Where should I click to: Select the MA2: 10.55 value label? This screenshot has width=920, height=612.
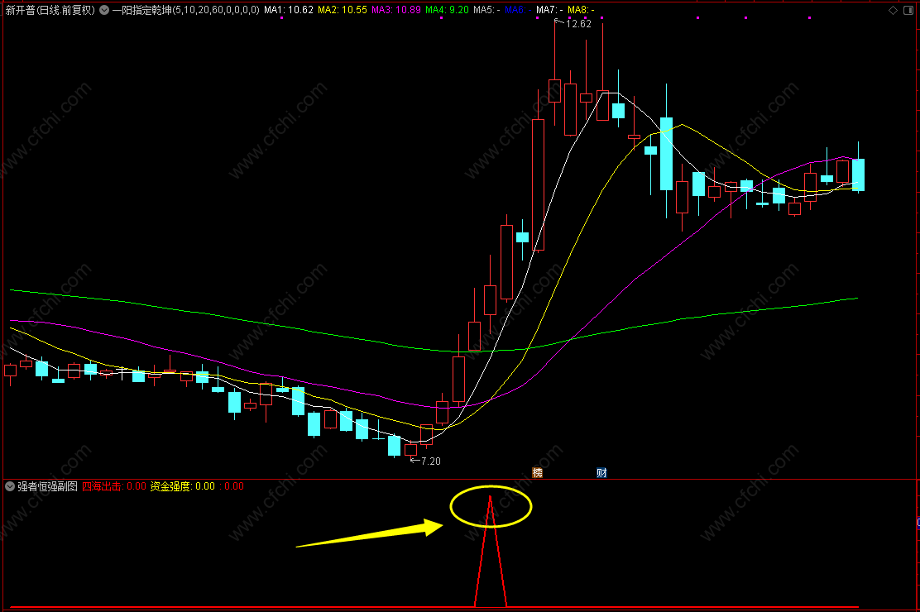point(343,10)
